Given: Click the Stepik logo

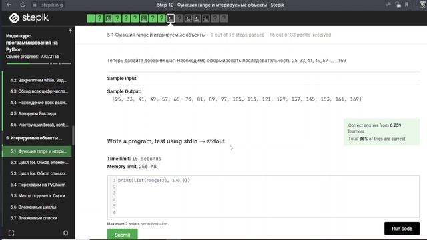Looking at the screenshot, I should pos(29,18).
